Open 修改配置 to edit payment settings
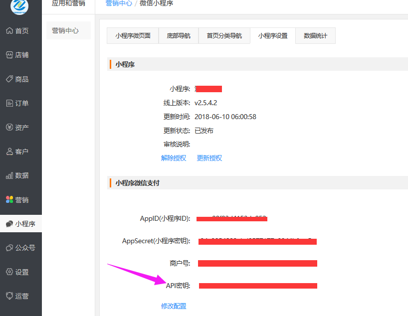 tap(174, 306)
